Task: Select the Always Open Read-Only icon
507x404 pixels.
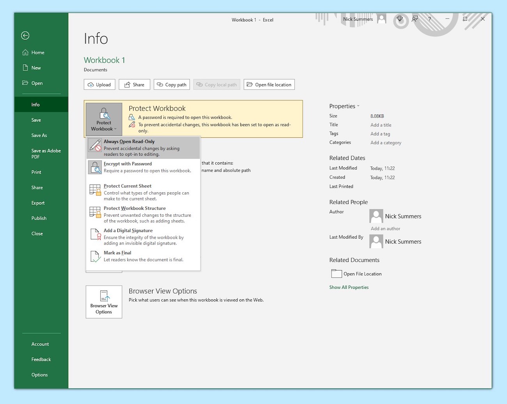Action: 95,145
